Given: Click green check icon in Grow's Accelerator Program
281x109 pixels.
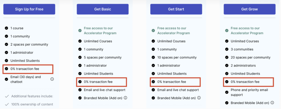Looking at the screenshot, I should [x=227, y=31].
